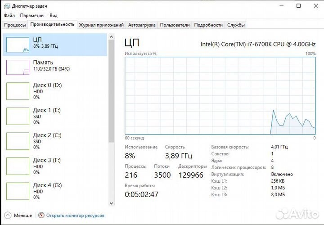Screen dimensions: 324x225
Task: Open the Файл menu
Action: (9, 15)
